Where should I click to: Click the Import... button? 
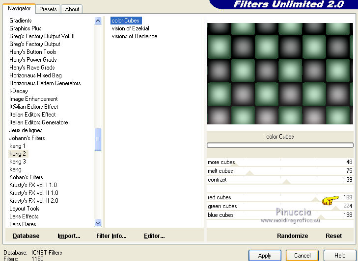[69, 236]
